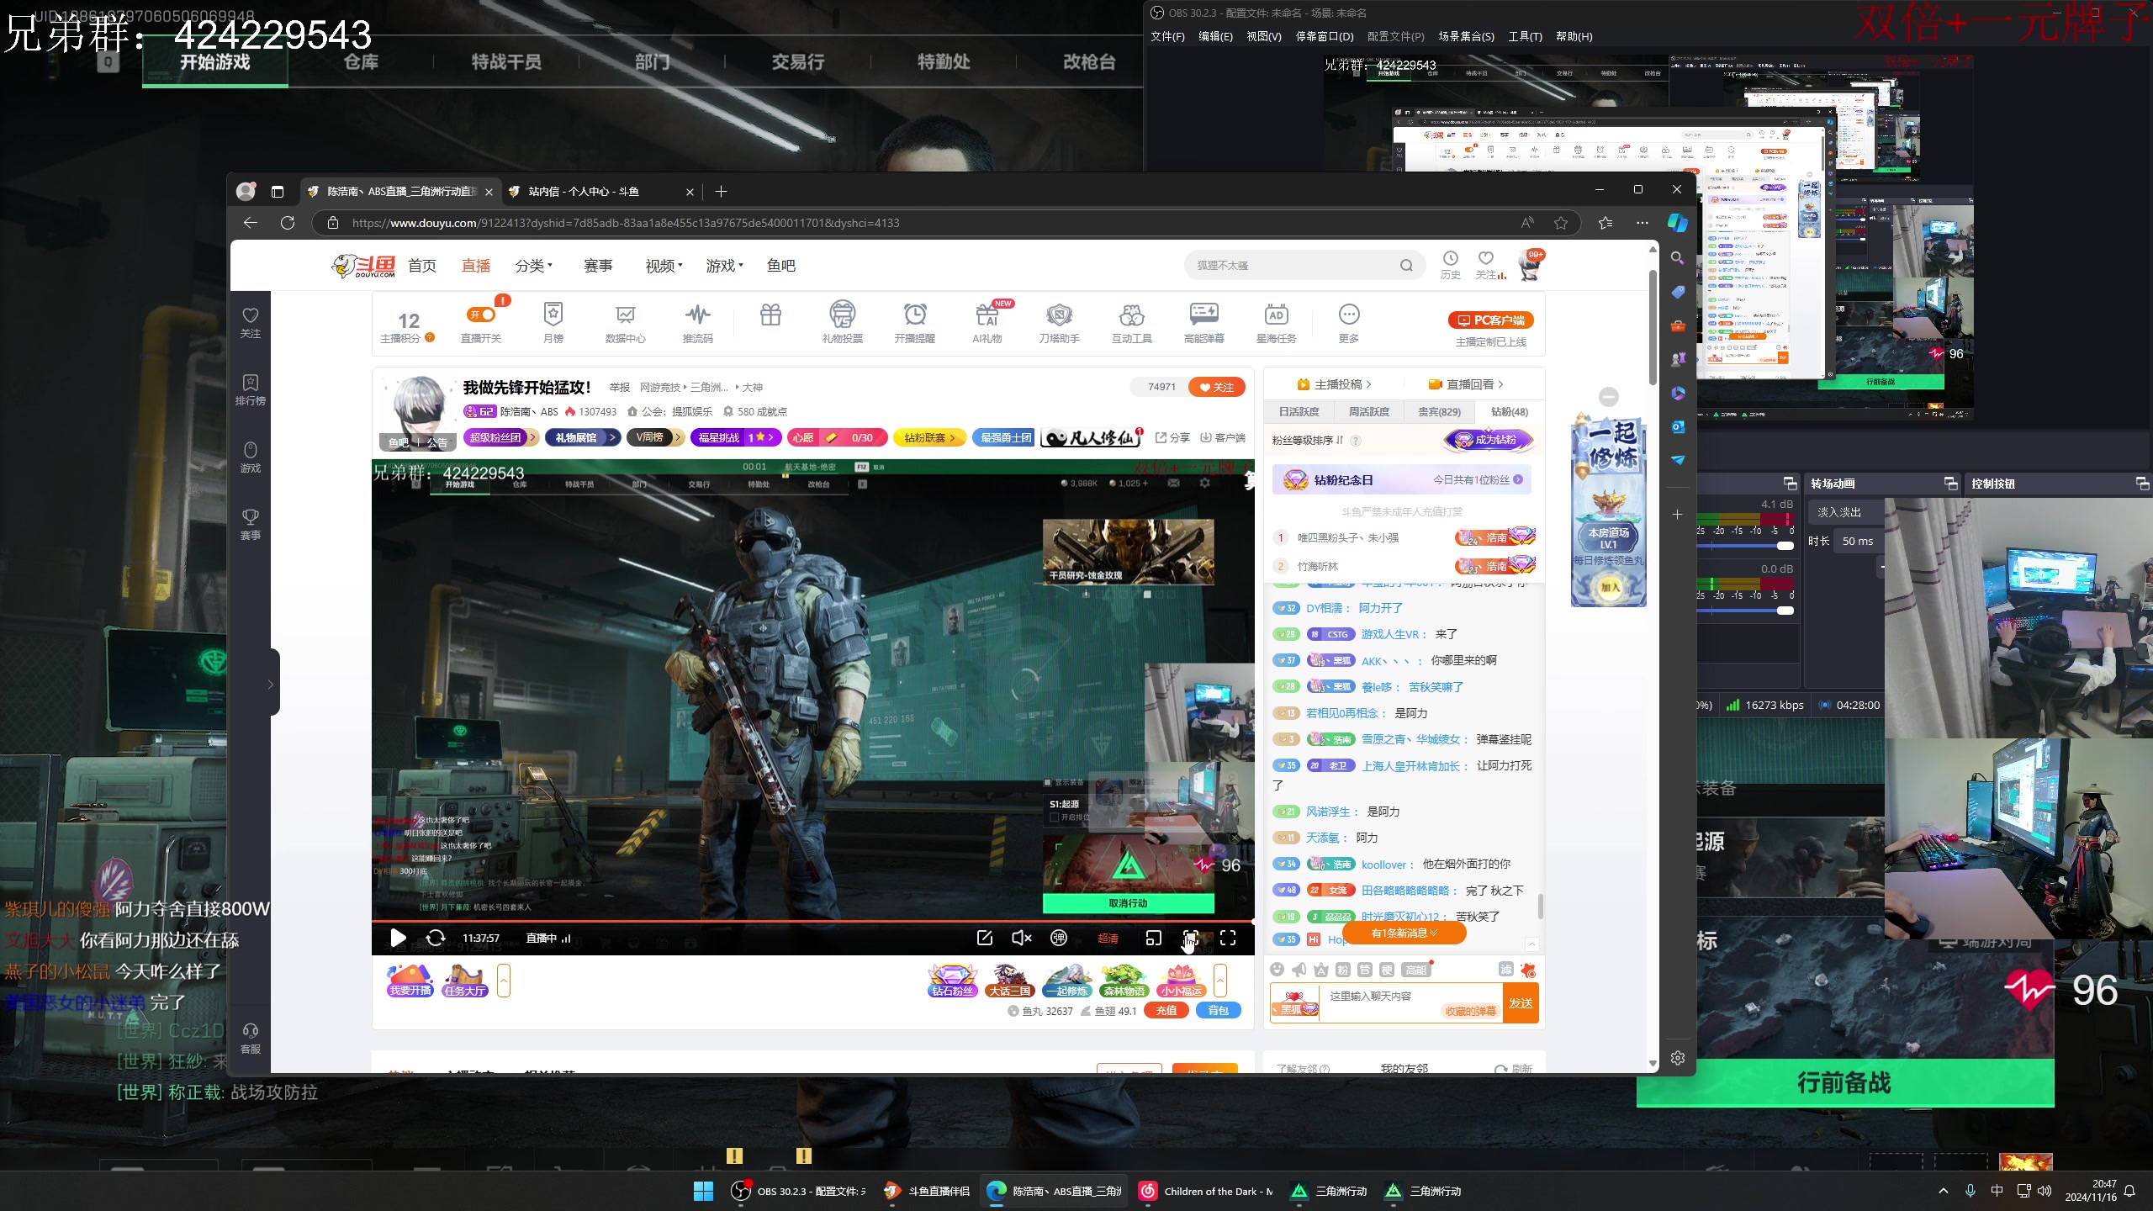The height and width of the screenshot is (1211, 2153).
Task: Open 排行榜 in left sidebar
Action: click(250, 389)
